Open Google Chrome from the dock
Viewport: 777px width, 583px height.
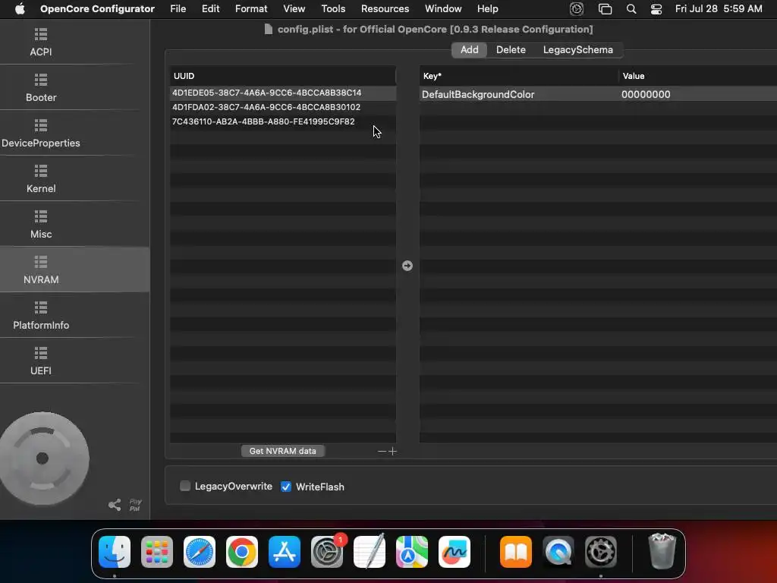(x=242, y=552)
